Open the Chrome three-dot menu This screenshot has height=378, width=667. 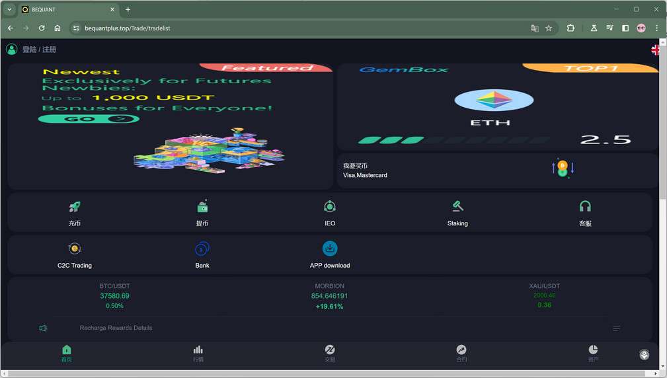657,28
